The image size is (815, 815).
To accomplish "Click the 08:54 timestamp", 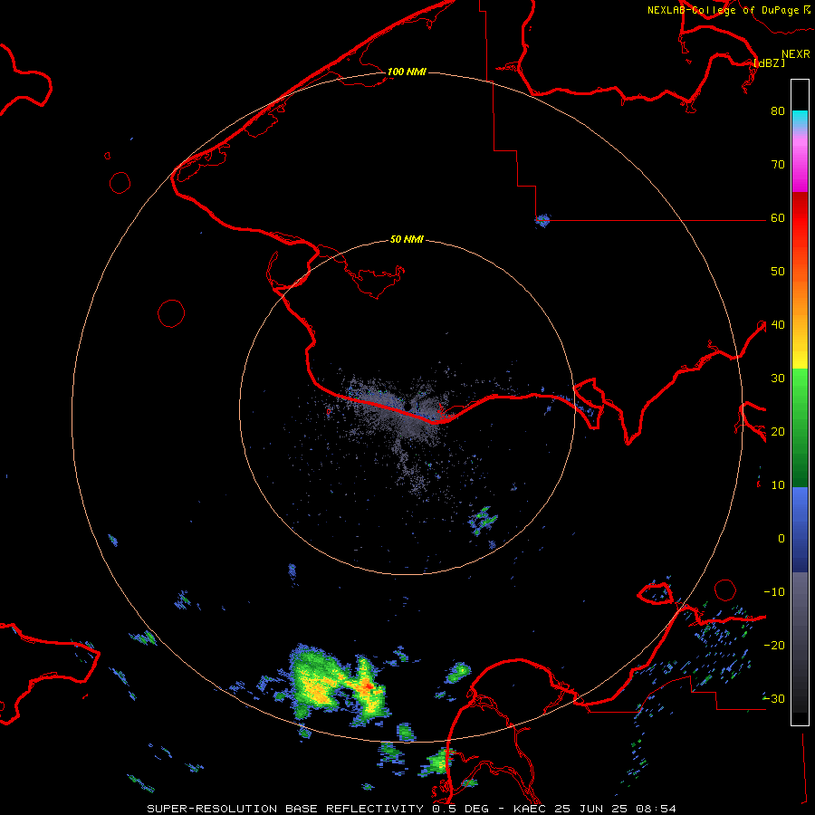I will (x=655, y=809).
